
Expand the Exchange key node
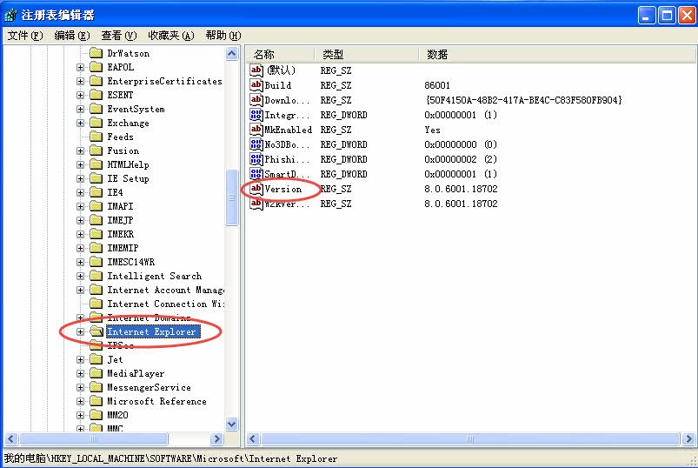click(81, 123)
